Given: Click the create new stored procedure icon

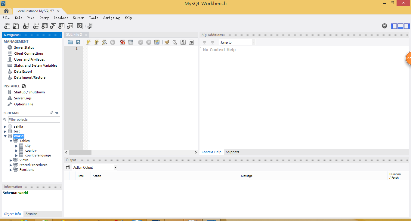Looking at the screenshot, I should pos(61,26).
